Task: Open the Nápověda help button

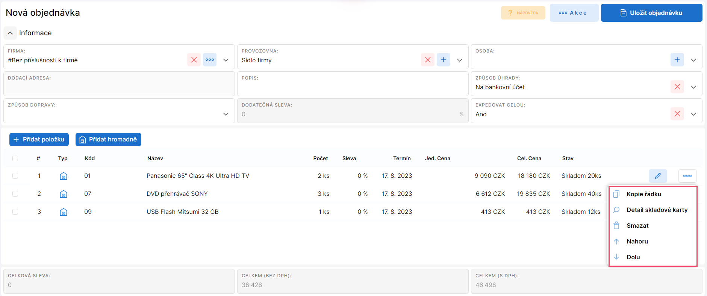Action: [523, 13]
